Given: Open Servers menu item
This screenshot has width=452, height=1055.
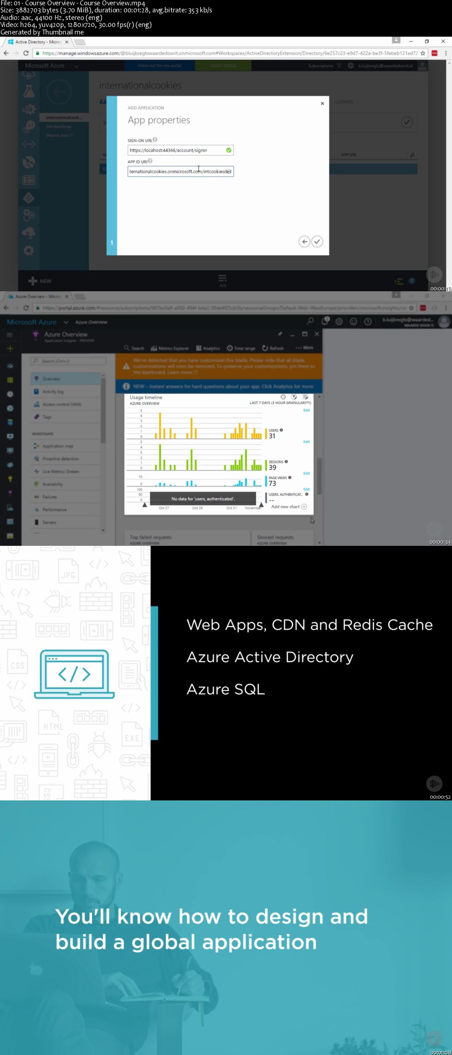Looking at the screenshot, I should tap(65, 522).
